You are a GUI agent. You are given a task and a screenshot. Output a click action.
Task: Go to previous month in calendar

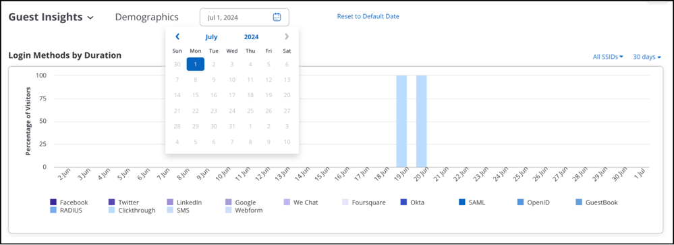click(177, 36)
